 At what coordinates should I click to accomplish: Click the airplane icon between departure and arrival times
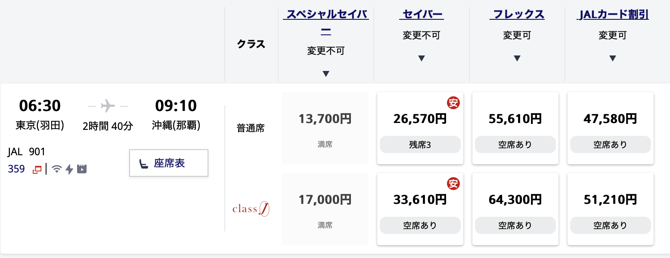point(108,106)
